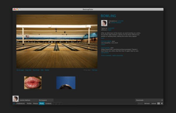This screenshot has width=176, height=113.
Task: Open the second commenter's name link before 'says'
Action: [x=105, y=48]
